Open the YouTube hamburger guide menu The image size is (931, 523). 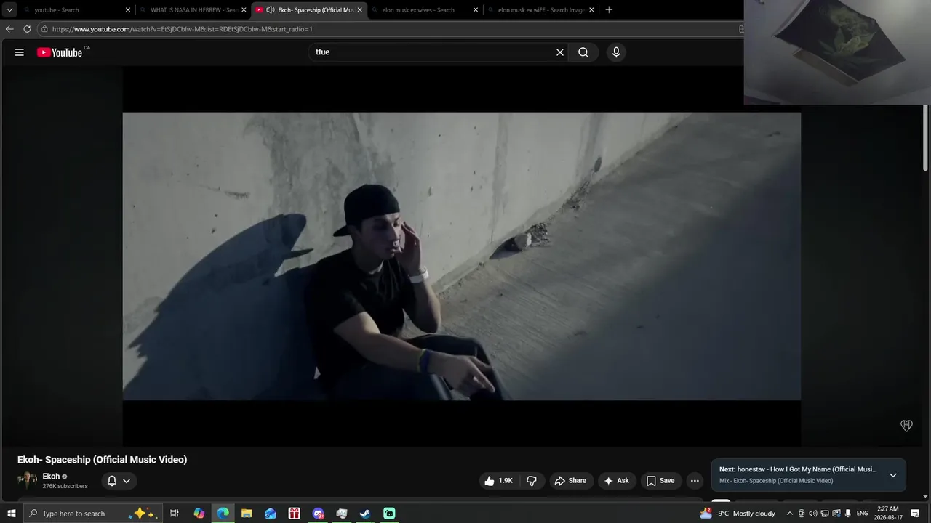coord(20,52)
